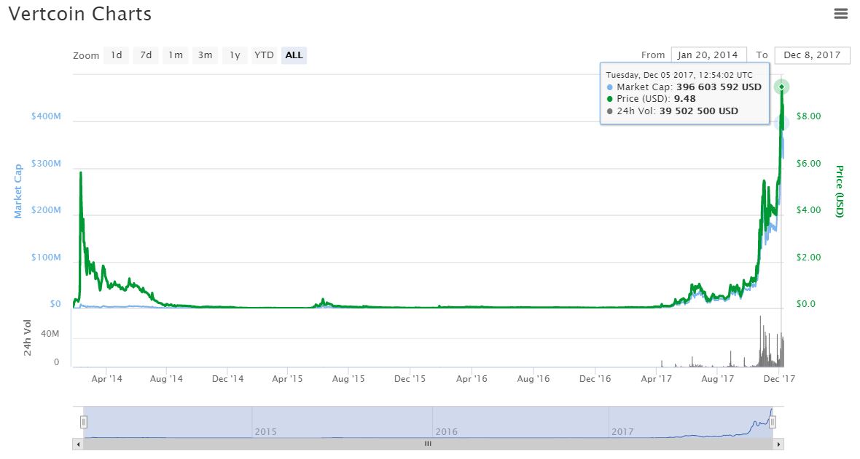This screenshot has height=459, width=860.
Task: Click the $400M market cap axis label
Action: (46, 116)
